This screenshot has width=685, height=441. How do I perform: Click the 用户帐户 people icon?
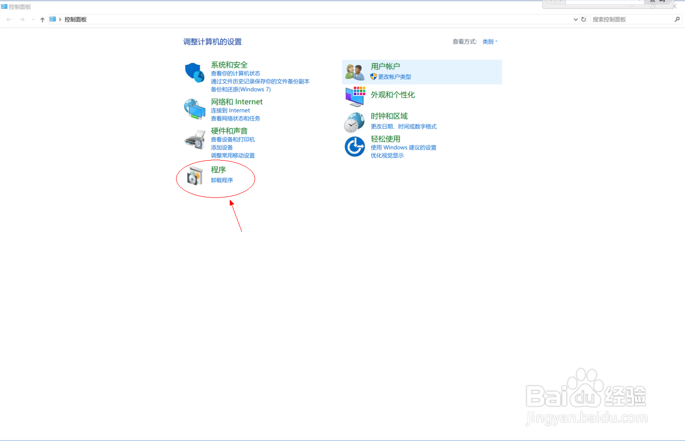tap(355, 71)
